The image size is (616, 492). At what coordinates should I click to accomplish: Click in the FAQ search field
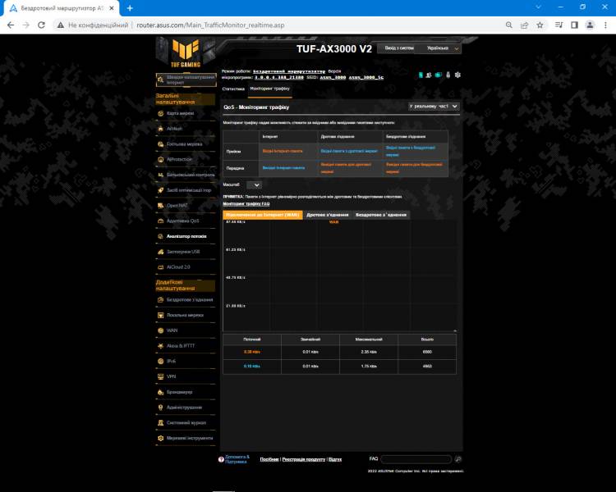pos(416,459)
